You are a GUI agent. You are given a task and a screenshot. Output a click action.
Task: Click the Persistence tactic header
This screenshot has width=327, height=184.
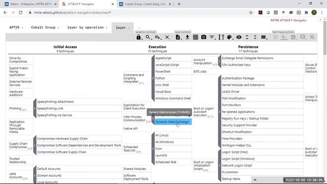pyautogui.click(x=248, y=47)
